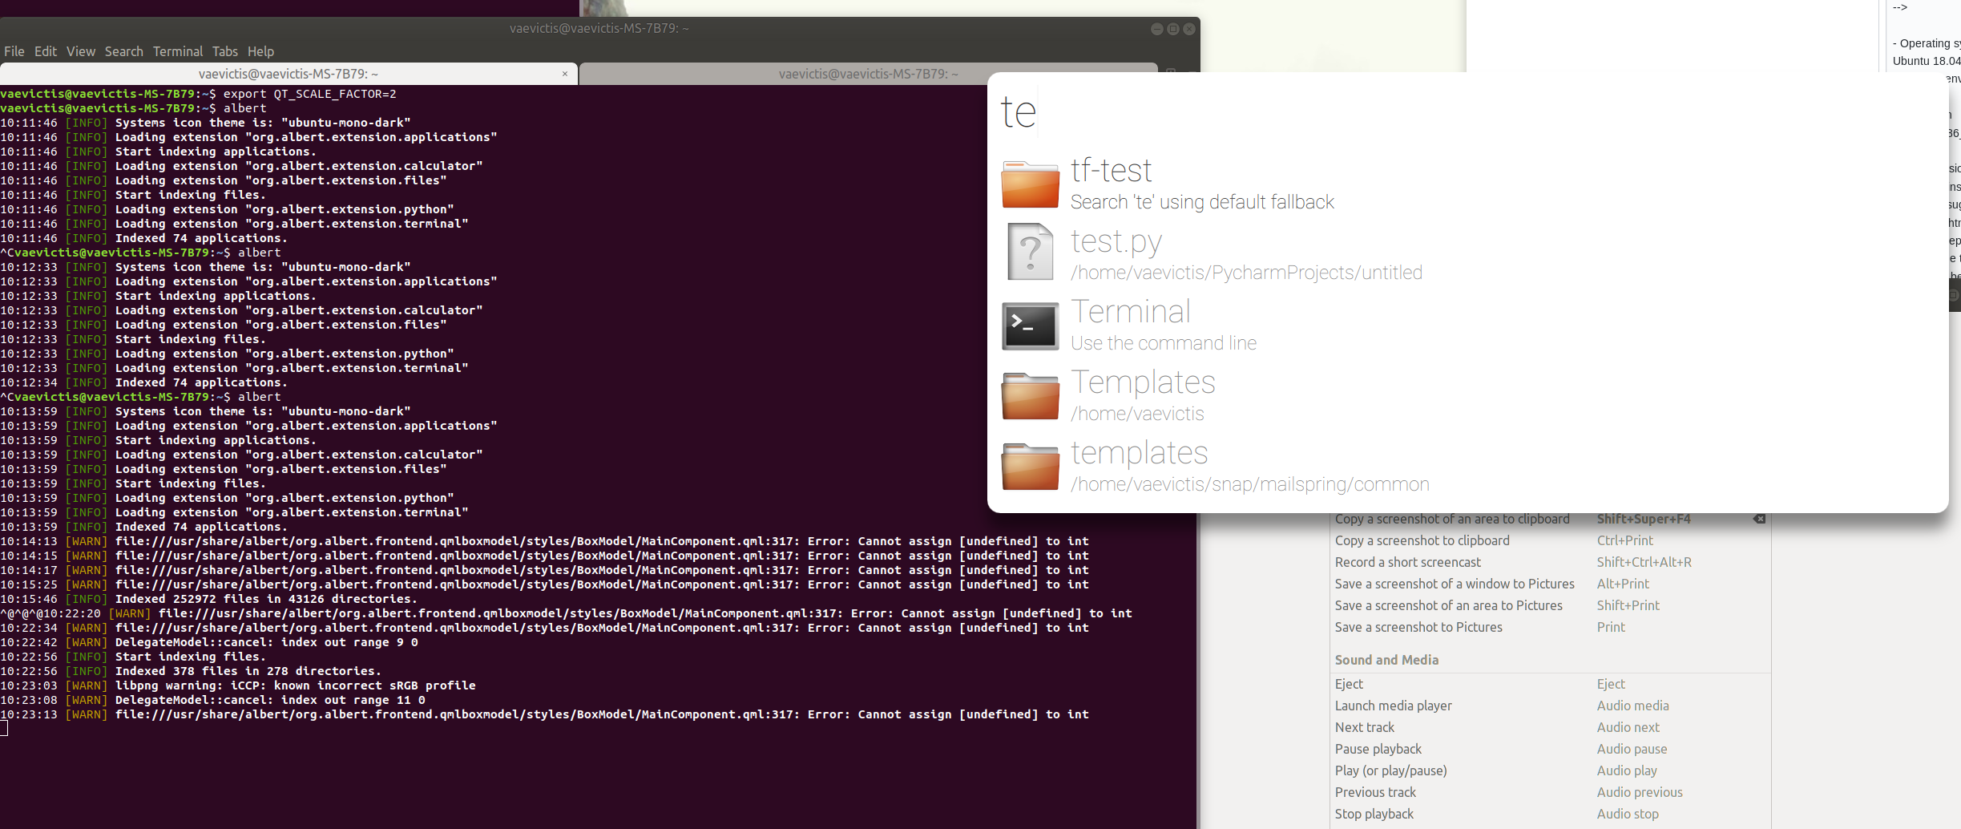Select the 'Pause playback' shortcut entry

[1378, 748]
